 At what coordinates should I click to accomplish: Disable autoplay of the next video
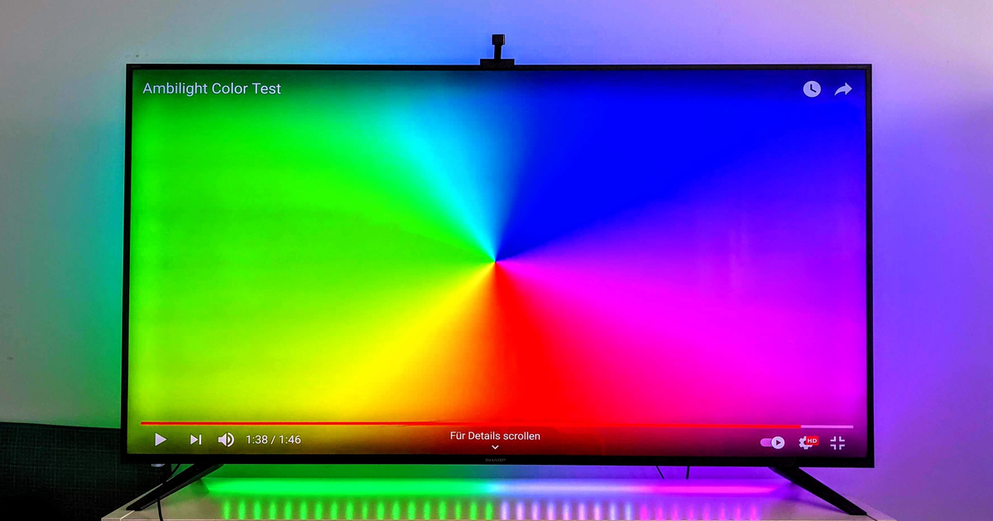coord(766,442)
